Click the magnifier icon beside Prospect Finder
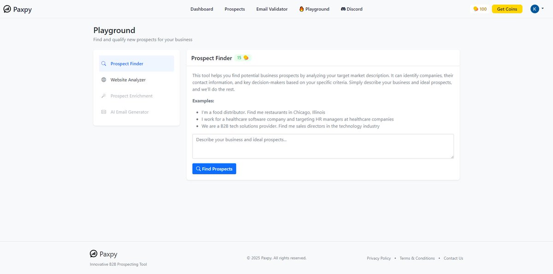This screenshot has height=274, width=553. (x=104, y=64)
